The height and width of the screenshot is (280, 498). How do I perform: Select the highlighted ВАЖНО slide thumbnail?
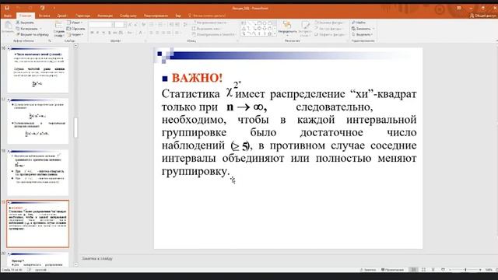(x=38, y=224)
